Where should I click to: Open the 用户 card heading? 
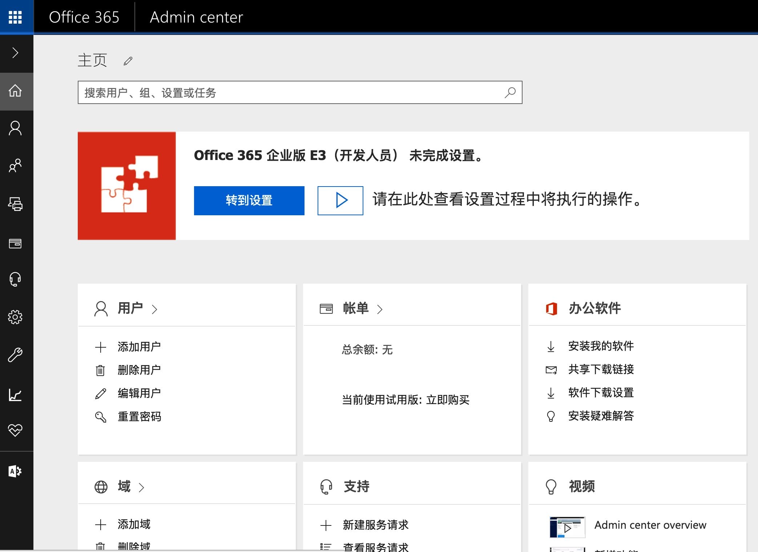(130, 308)
